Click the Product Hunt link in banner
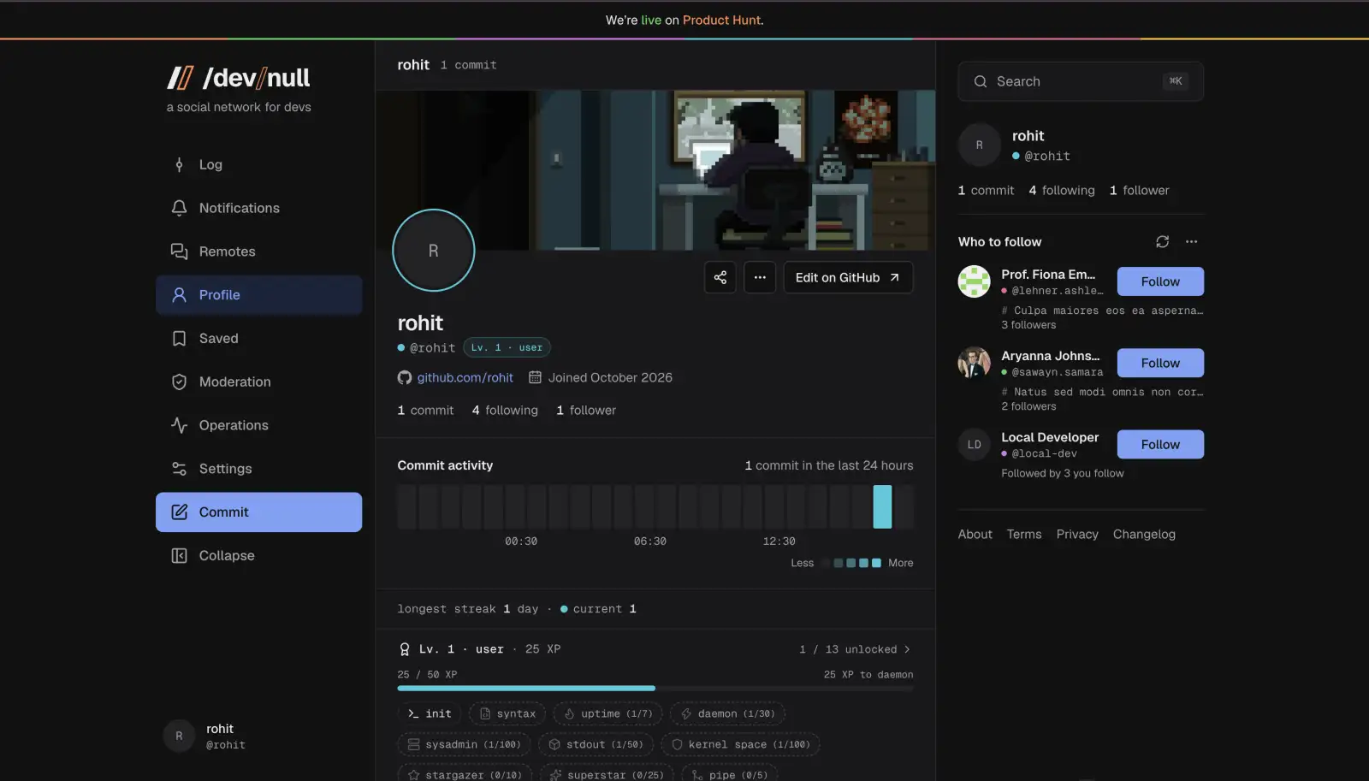 (721, 20)
